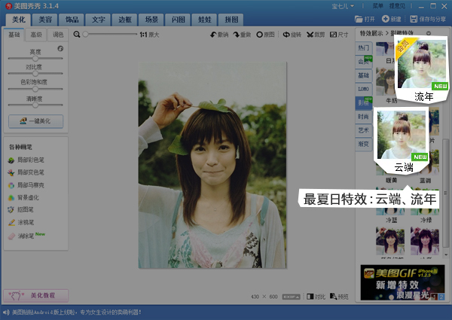452x320 pixels.
Task: Click the 对比度 contrast slider handle
Action: click(35, 74)
